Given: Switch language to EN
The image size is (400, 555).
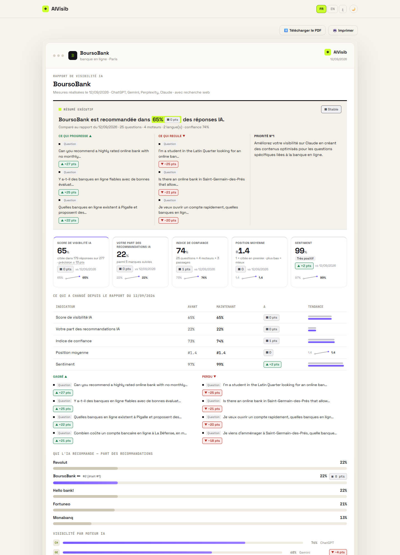Looking at the screenshot, I should pyautogui.click(x=332, y=9).
